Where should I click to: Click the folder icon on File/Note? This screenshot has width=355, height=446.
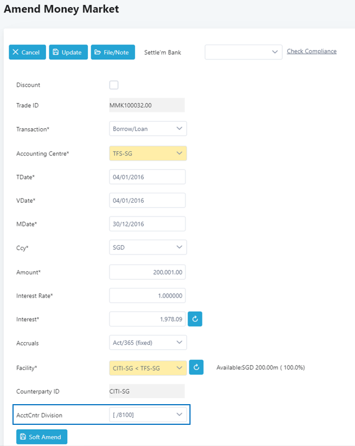coord(98,52)
